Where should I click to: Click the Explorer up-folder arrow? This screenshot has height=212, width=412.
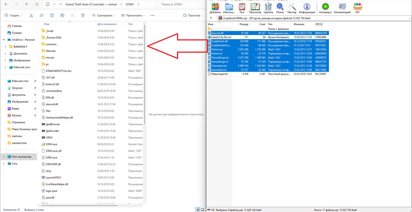[27, 4]
